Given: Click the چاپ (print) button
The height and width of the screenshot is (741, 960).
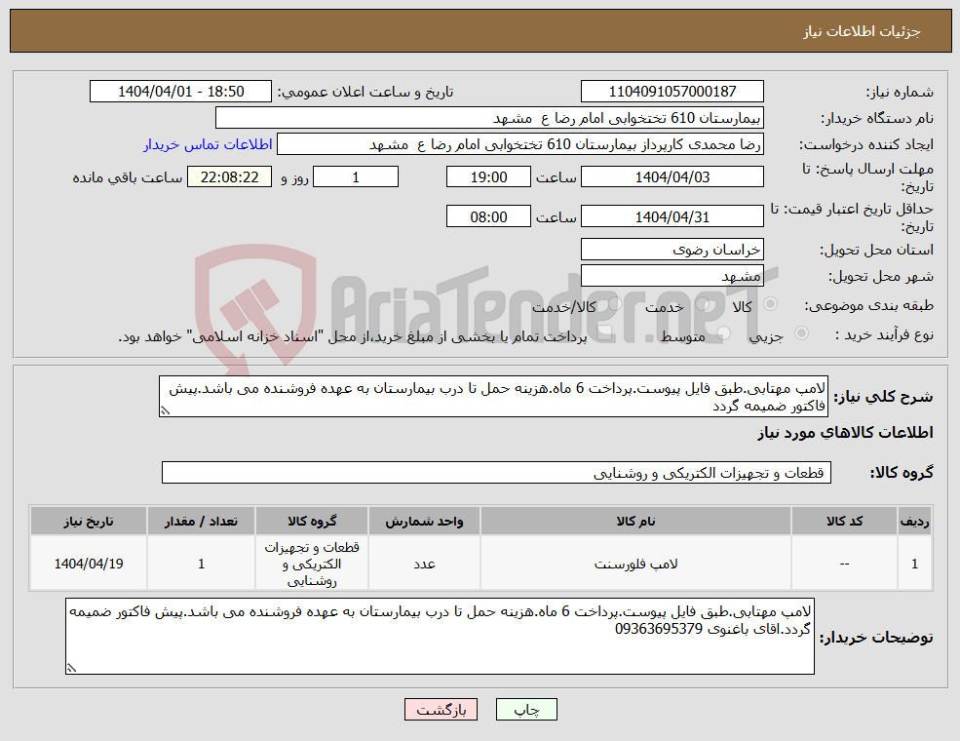Looking at the screenshot, I should (x=526, y=709).
